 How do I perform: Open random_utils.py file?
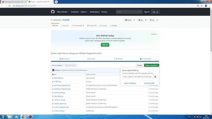[60, 100]
